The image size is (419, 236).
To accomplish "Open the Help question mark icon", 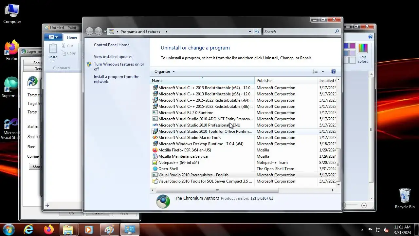I will (x=334, y=71).
